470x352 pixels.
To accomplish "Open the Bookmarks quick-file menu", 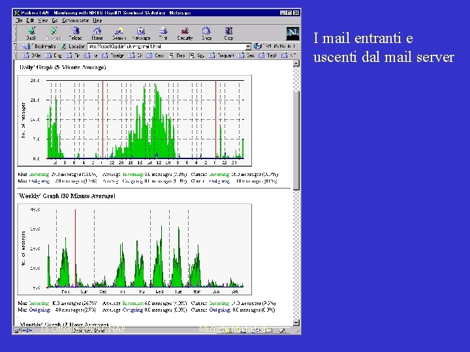I will coord(39,46).
